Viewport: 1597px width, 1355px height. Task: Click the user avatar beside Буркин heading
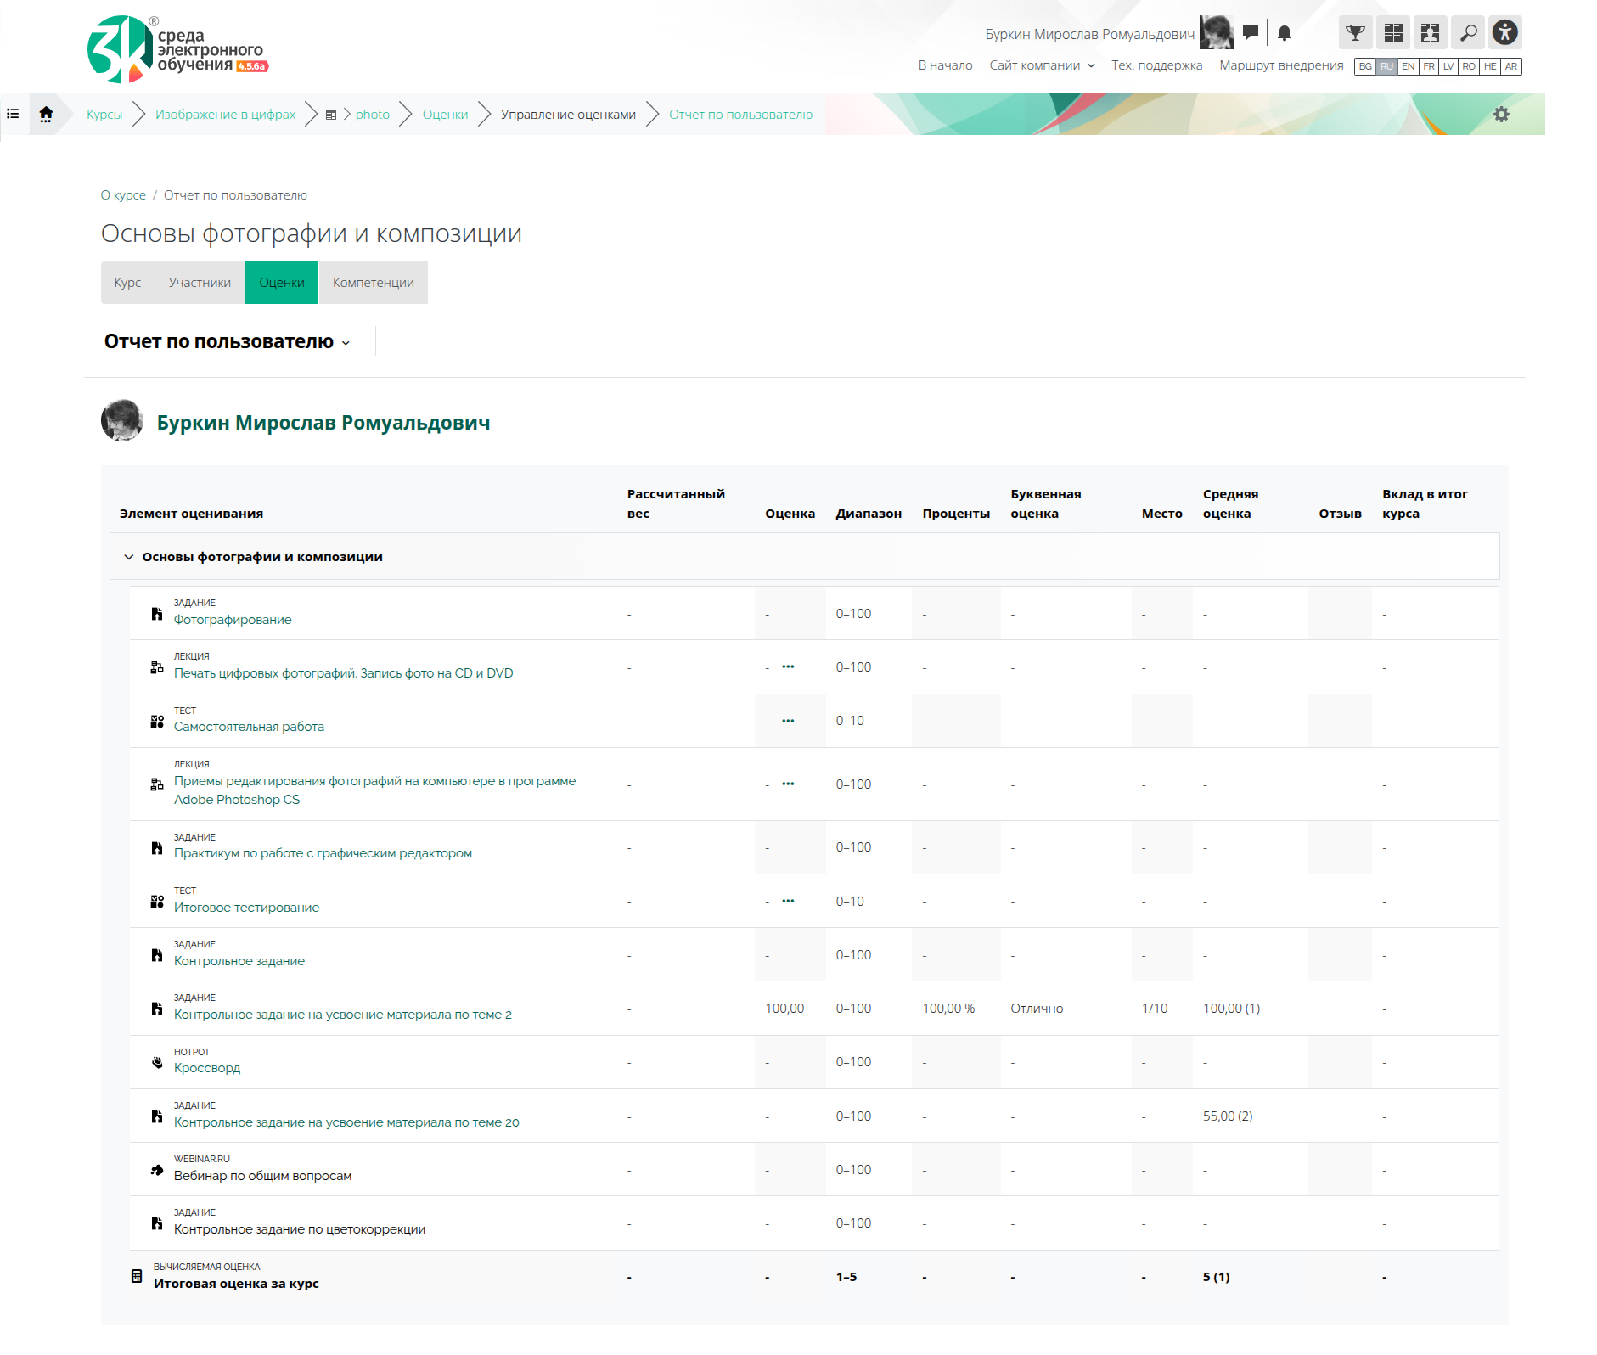[122, 421]
